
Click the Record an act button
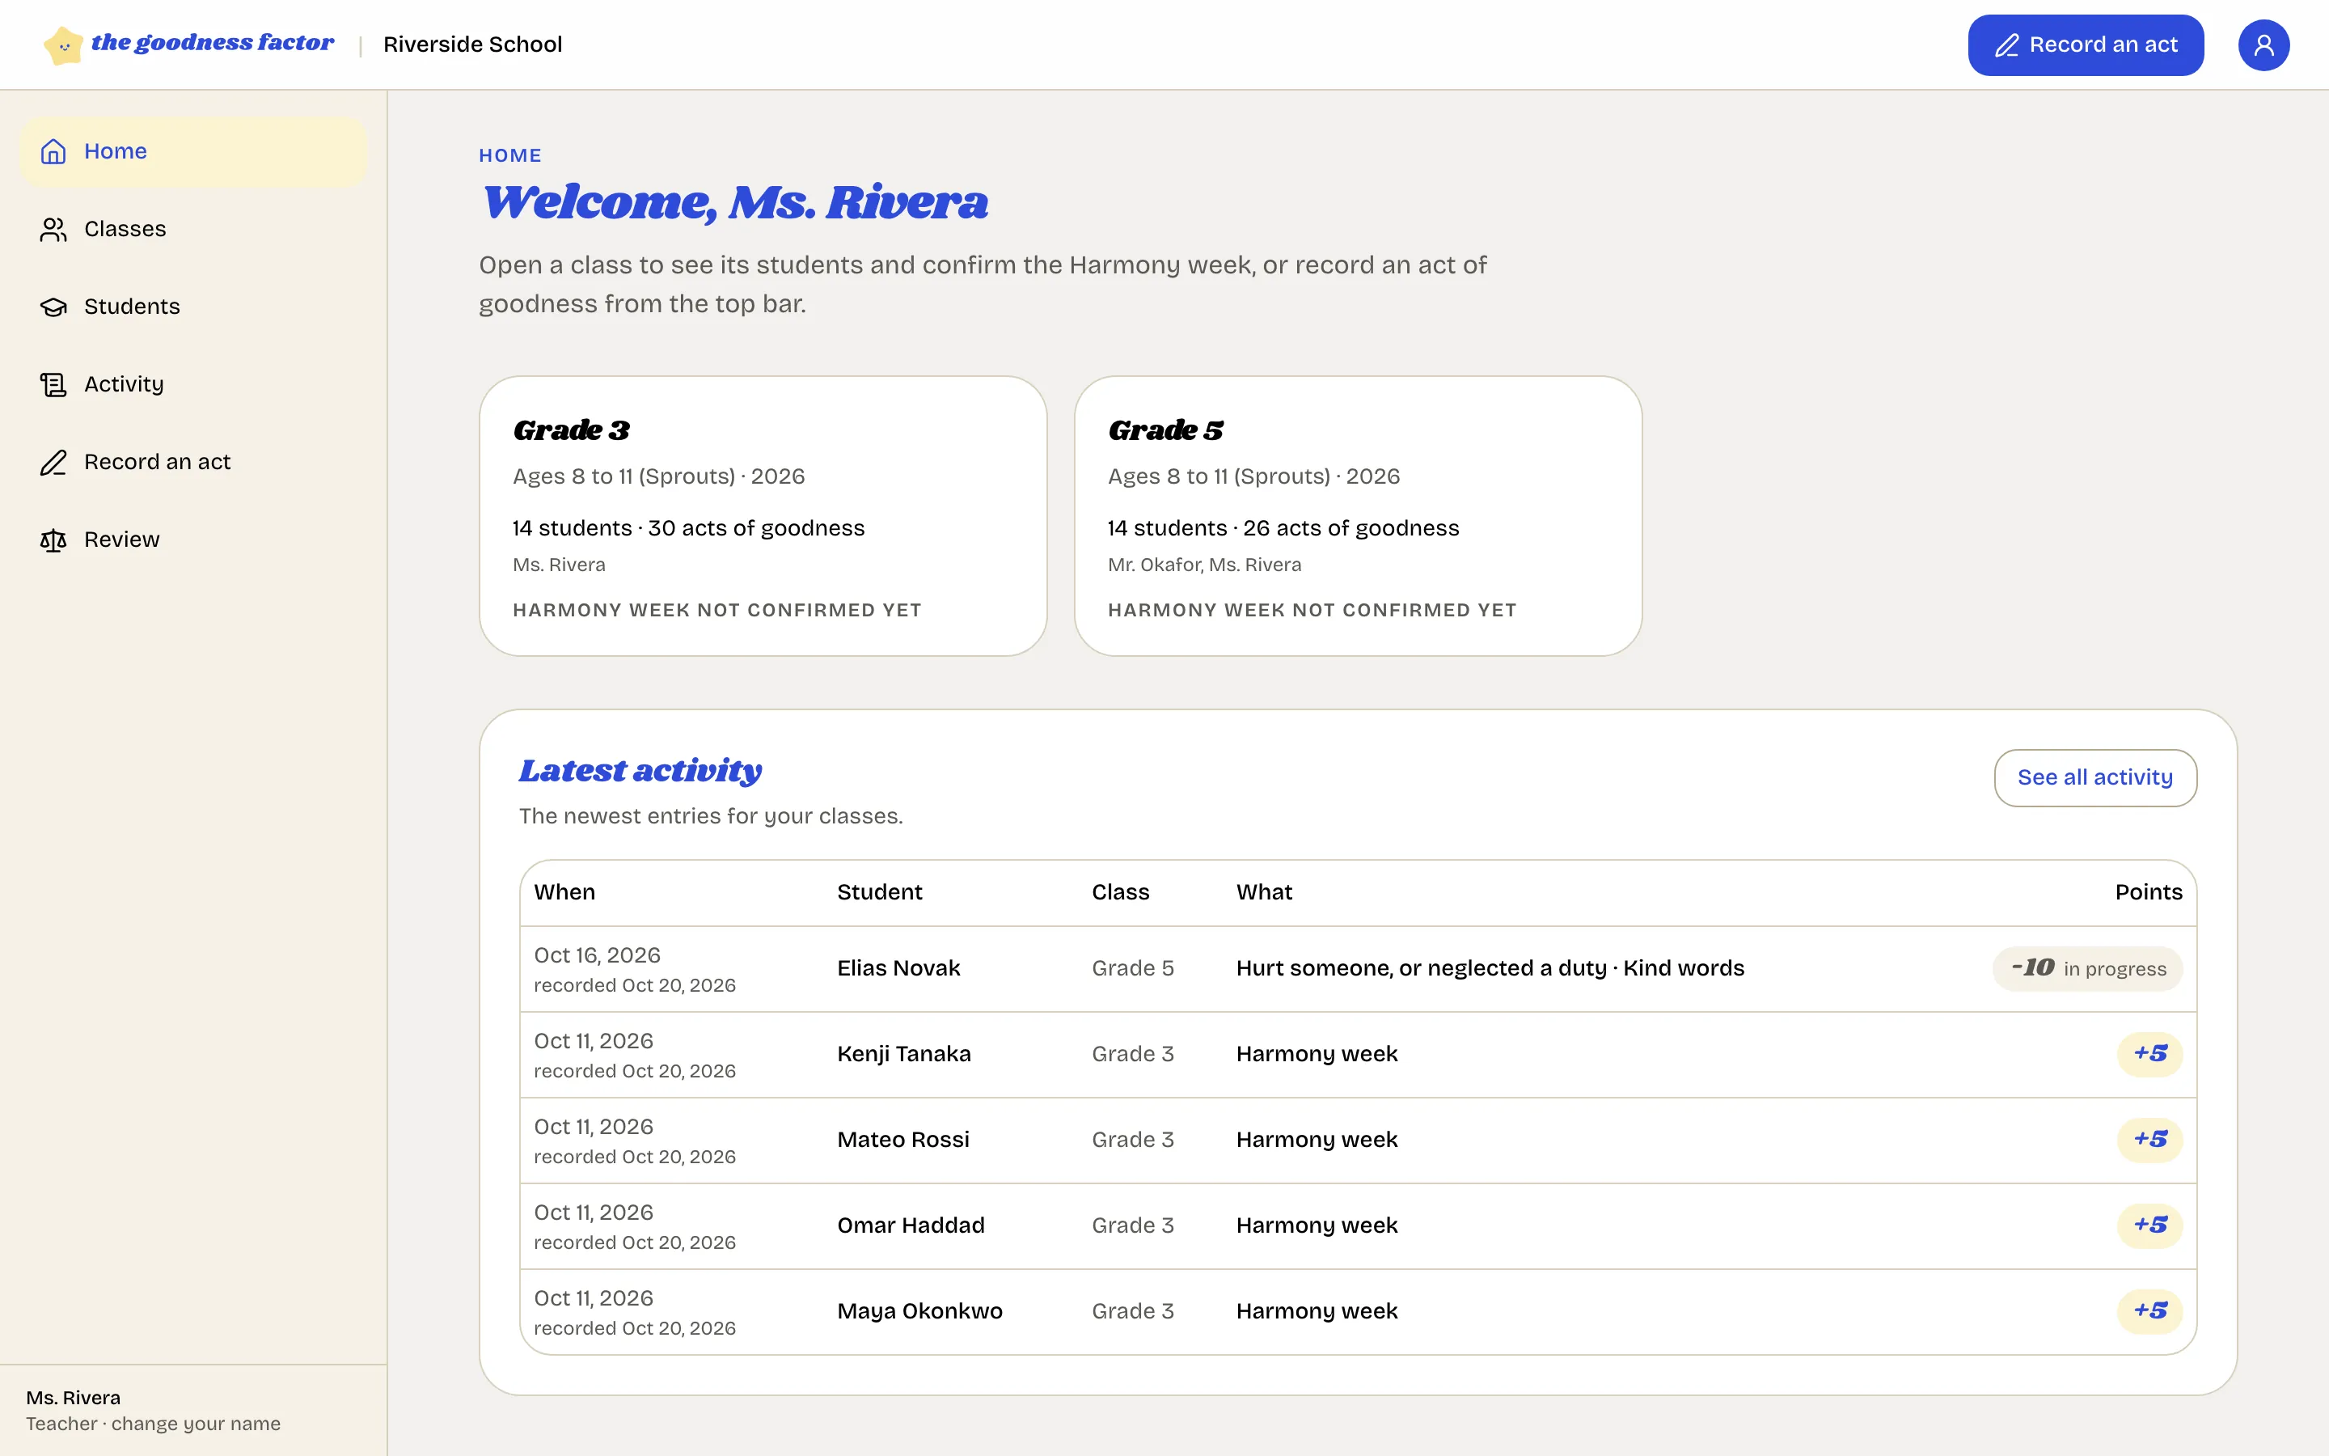coord(2086,45)
